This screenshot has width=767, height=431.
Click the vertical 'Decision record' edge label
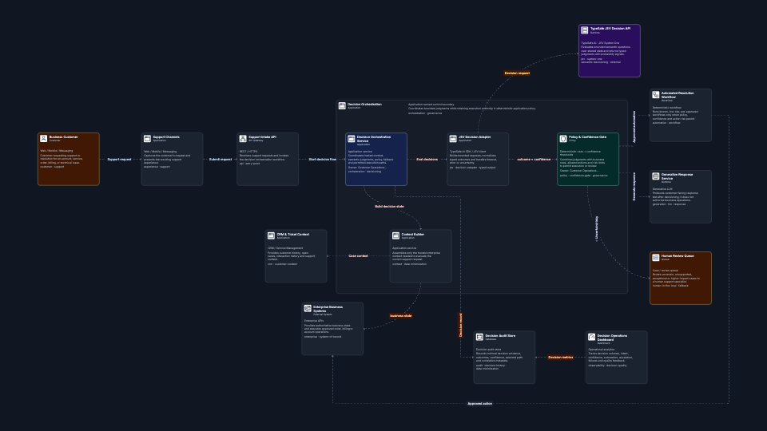(460, 325)
